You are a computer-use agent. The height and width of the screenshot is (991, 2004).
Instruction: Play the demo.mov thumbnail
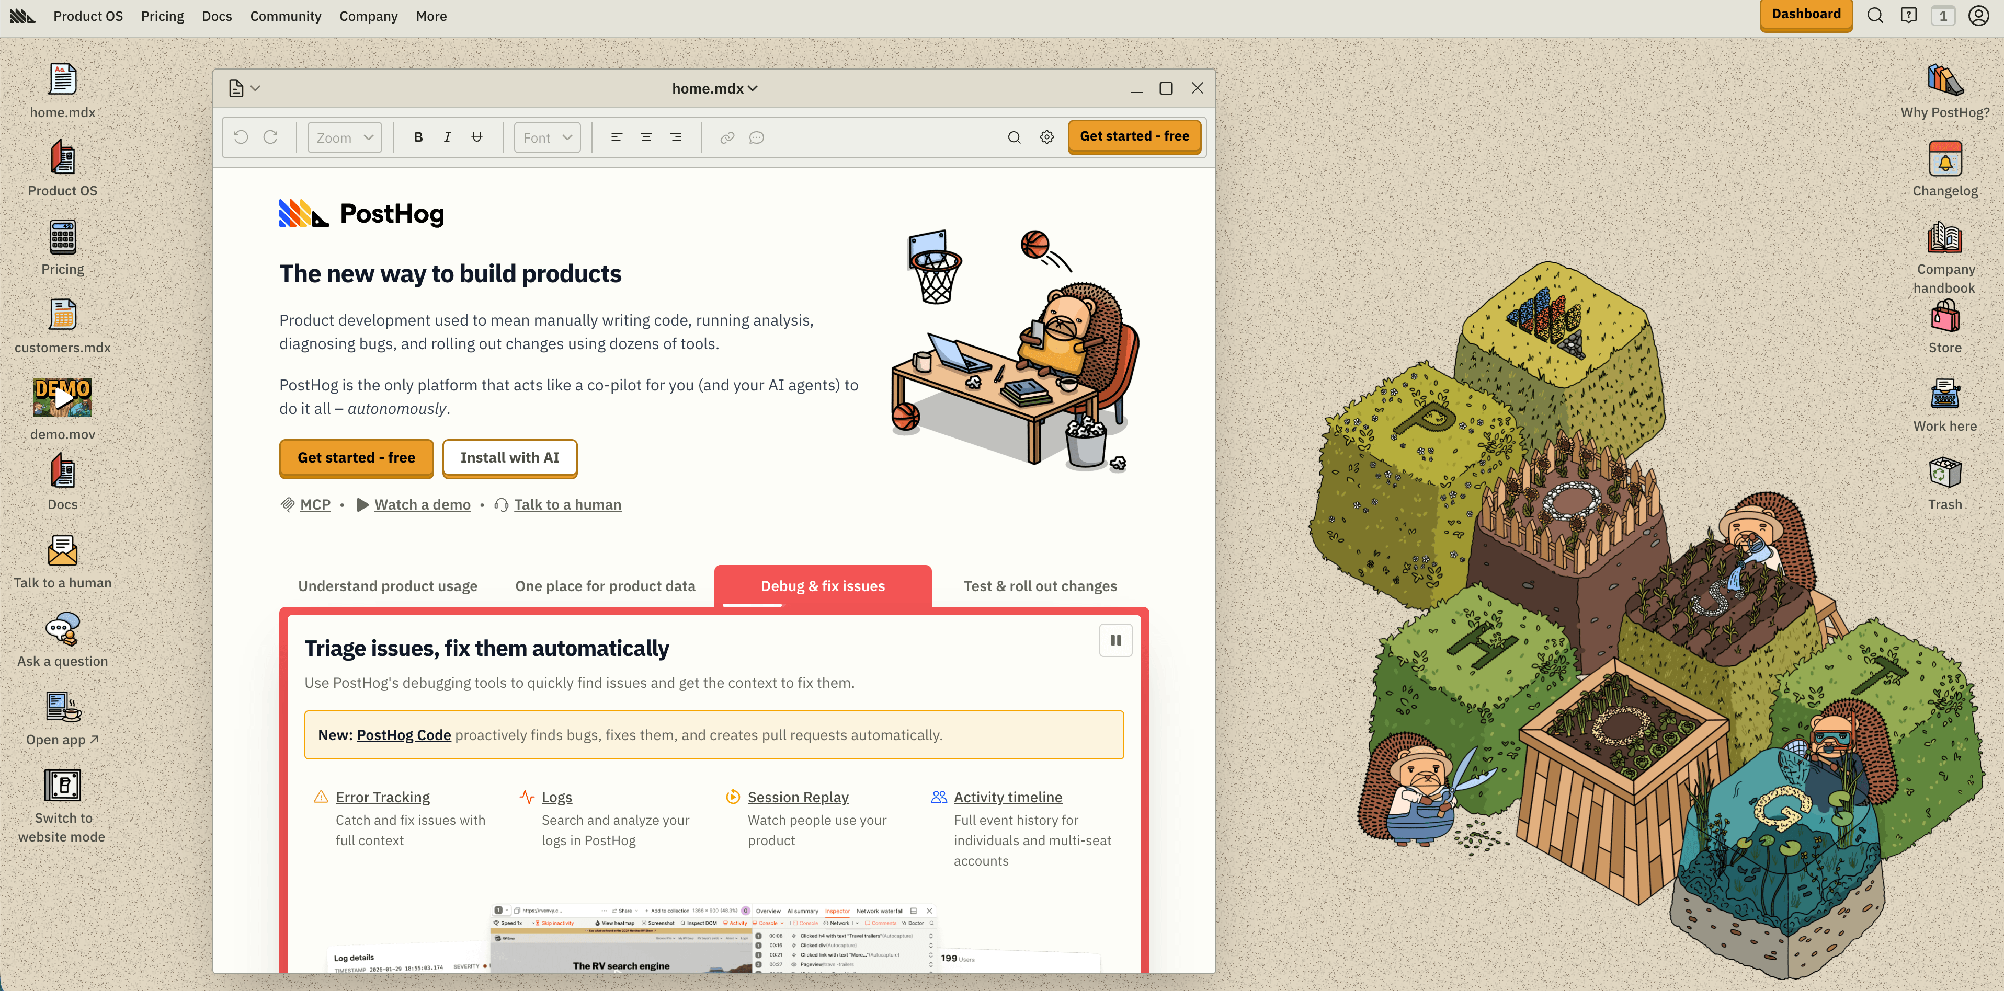pyautogui.click(x=62, y=398)
